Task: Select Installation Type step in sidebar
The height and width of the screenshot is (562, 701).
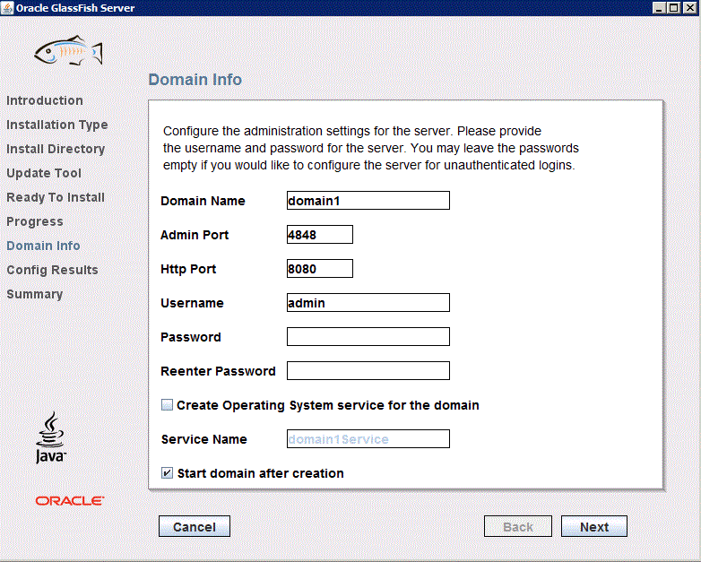Action: (57, 125)
